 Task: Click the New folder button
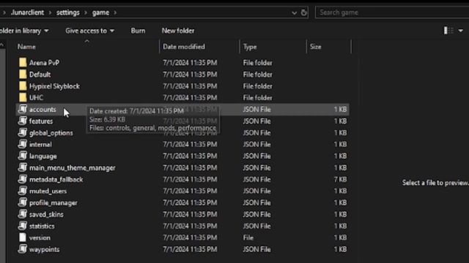[178, 31]
